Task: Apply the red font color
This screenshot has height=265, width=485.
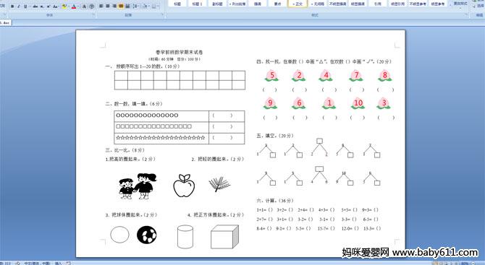Action: pos(74,6)
